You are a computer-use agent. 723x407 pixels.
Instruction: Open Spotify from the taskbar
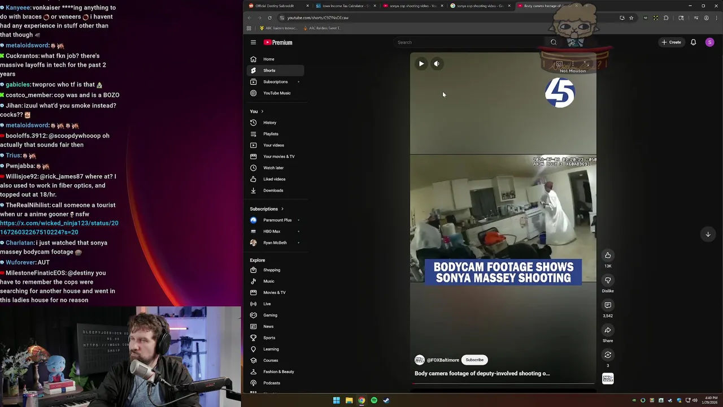374,401
